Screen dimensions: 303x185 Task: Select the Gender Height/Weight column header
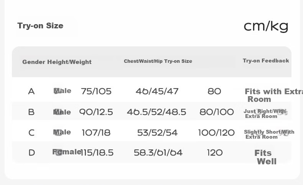point(57,62)
